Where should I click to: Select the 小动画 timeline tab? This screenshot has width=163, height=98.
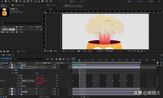[8, 55]
